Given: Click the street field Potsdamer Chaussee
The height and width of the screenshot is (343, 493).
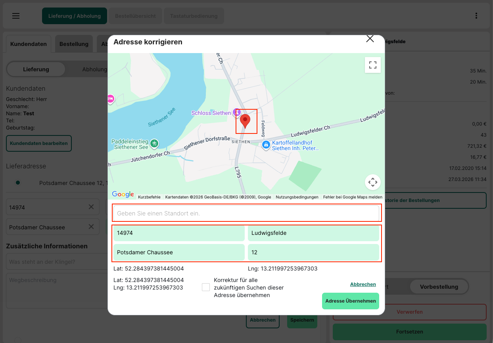Looking at the screenshot, I should (x=178, y=252).
